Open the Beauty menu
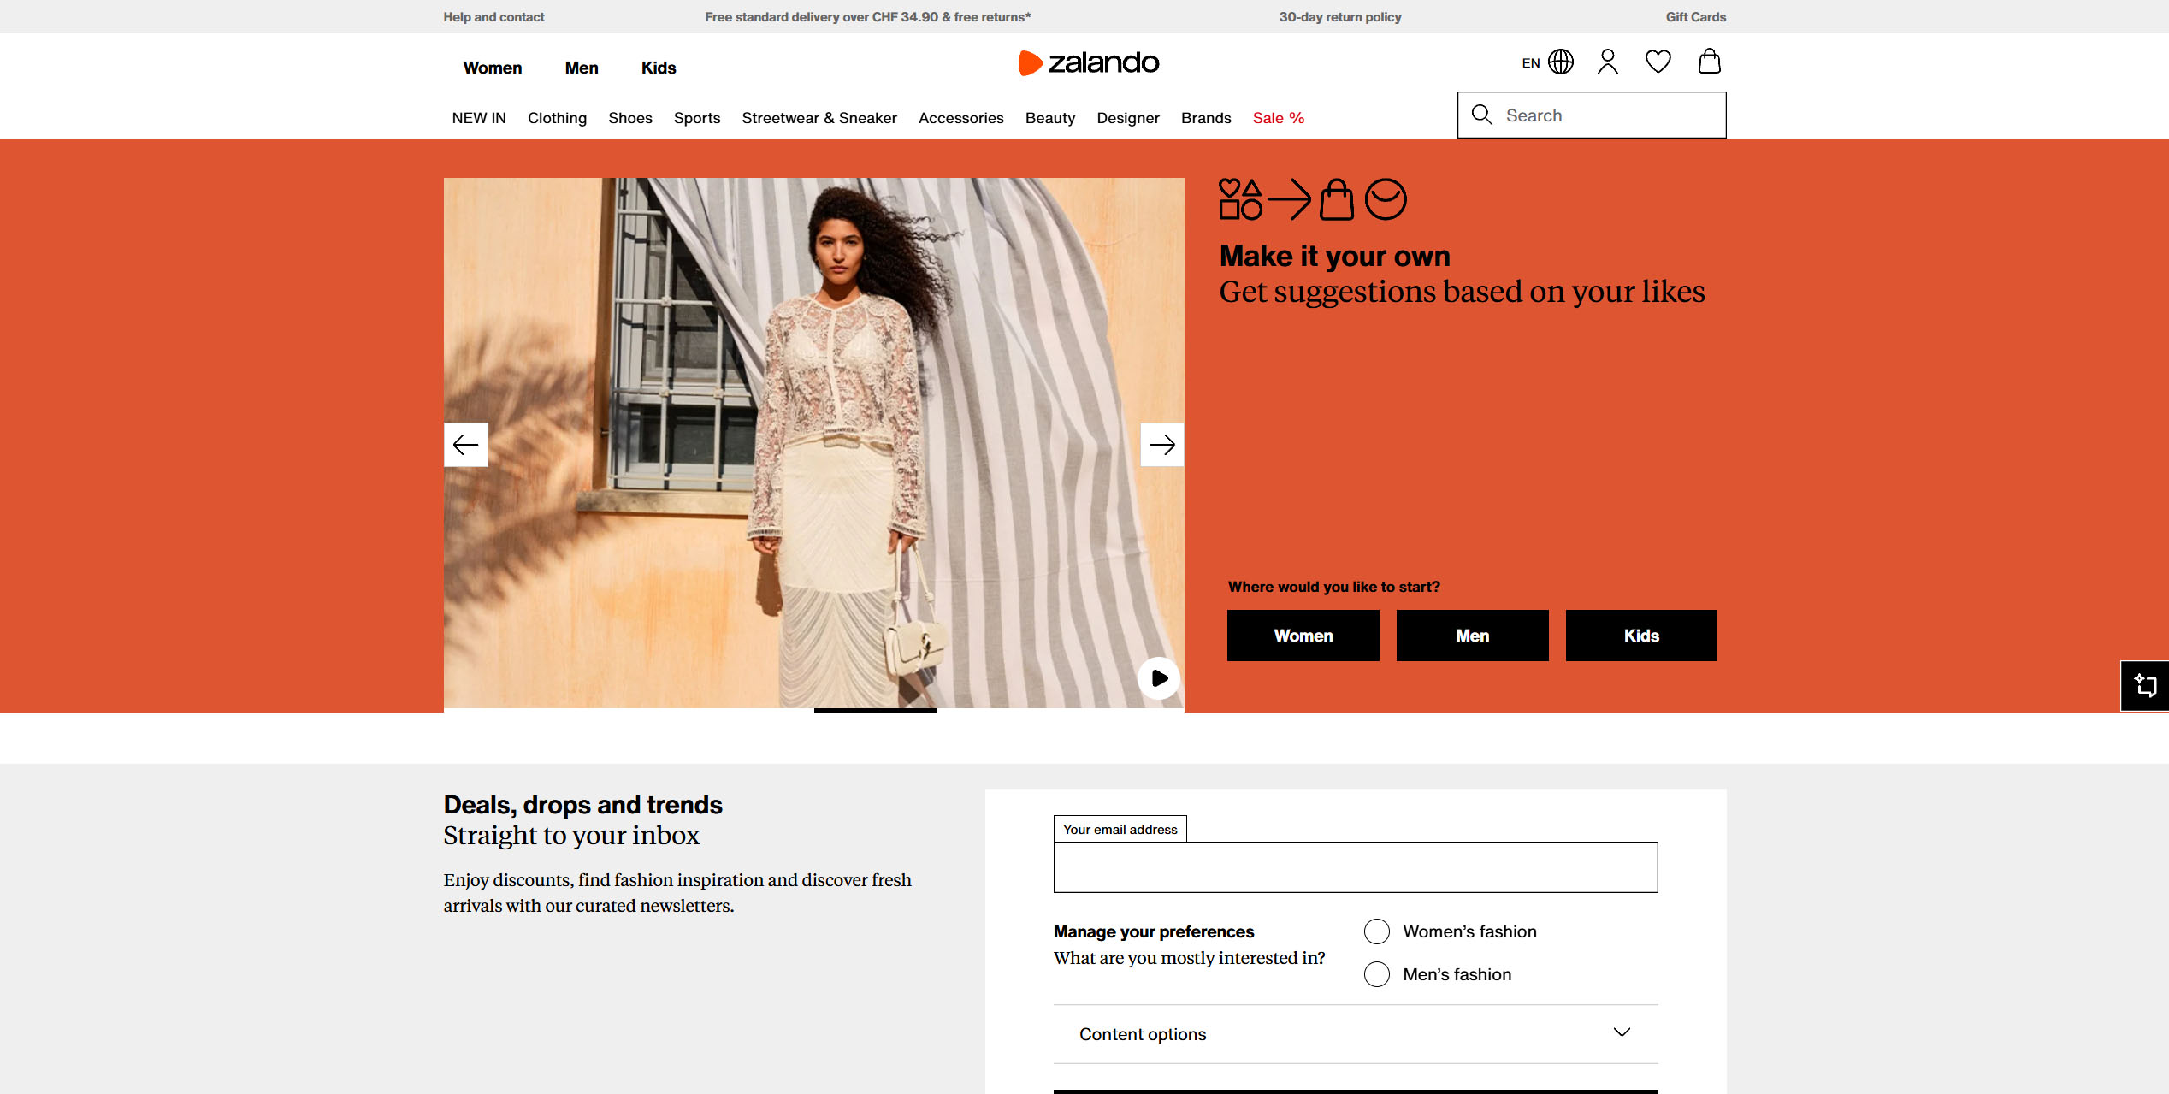Screen dimensions: 2169x1094 pos(1050,118)
